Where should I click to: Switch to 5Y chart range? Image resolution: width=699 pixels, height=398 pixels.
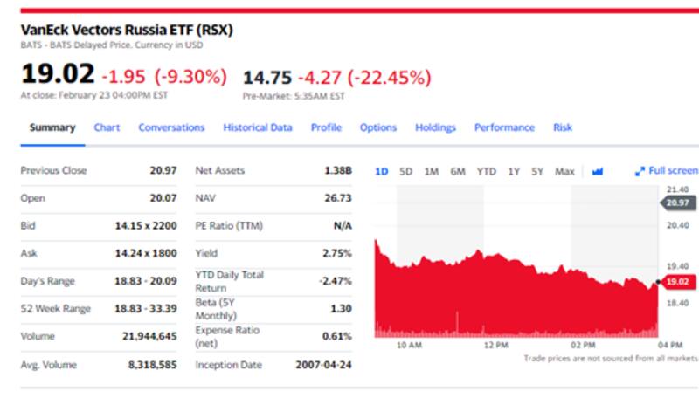coord(537,171)
